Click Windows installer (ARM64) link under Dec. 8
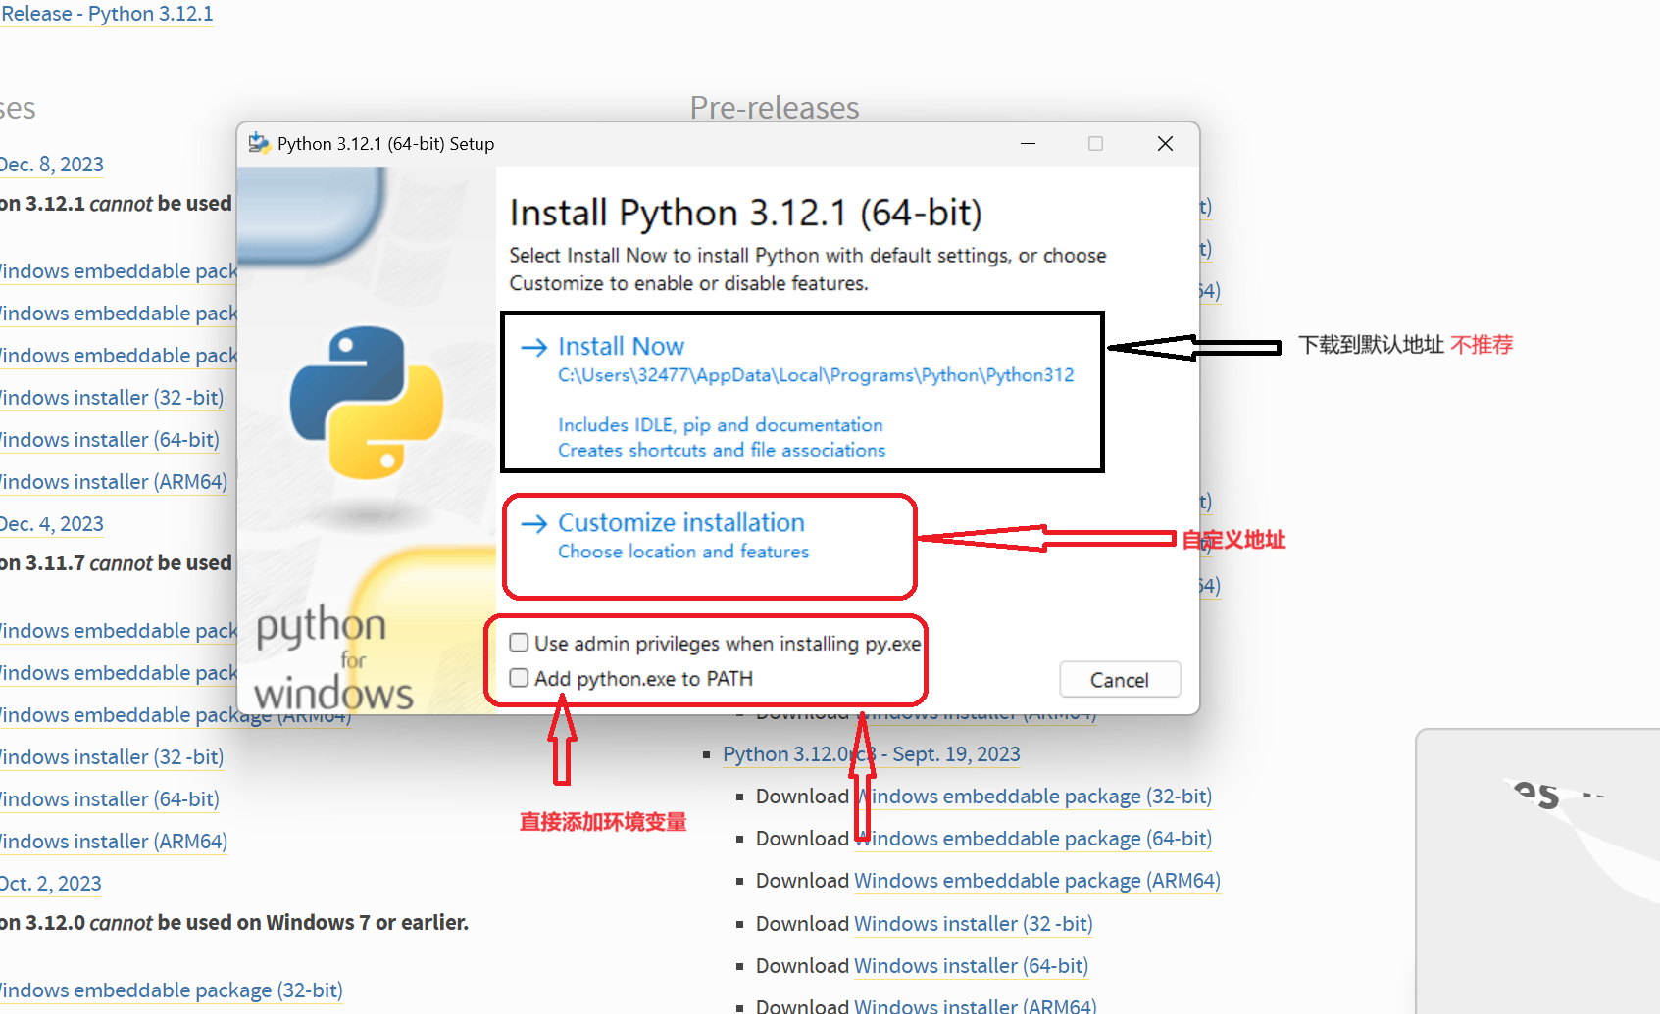 114,482
